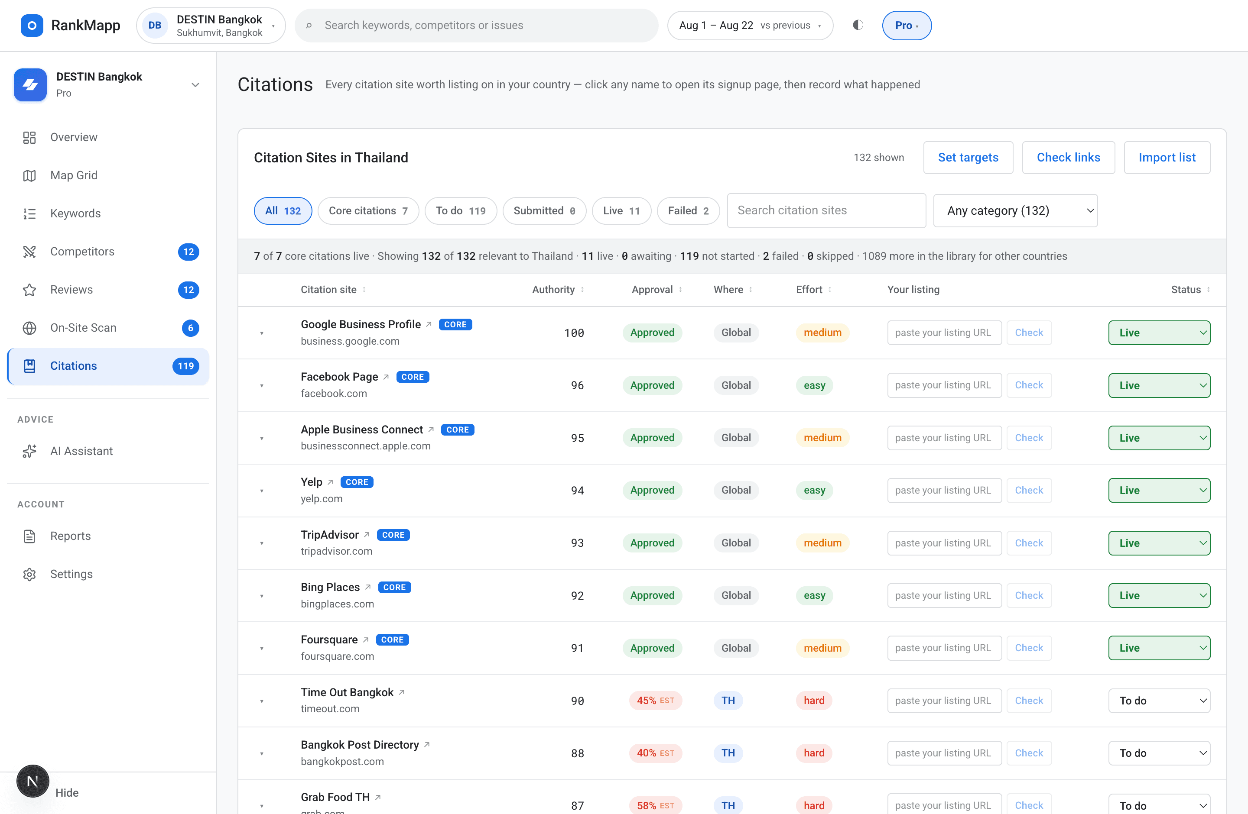
Task: Click the Apple Business Connect listing URL field
Action: pyautogui.click(x=944, y=438)
